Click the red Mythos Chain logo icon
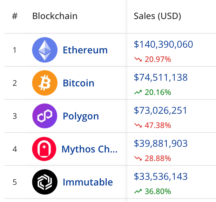This screenshot has height=202, width=216. click(44, 149)
